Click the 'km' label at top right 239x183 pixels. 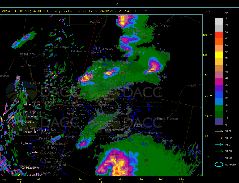(208, 11)
